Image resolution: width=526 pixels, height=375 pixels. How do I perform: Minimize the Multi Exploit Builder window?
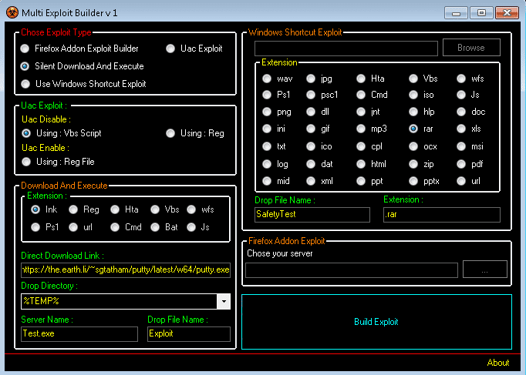tap(456, 12)
